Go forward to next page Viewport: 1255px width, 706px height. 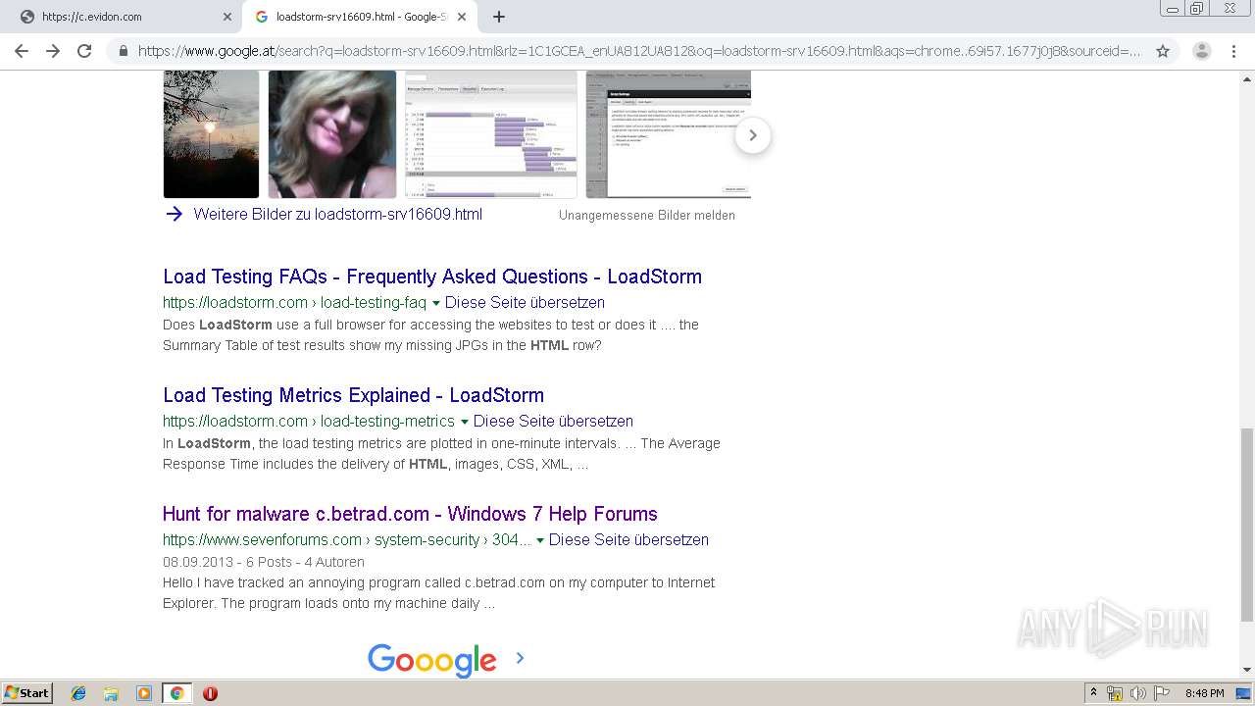click(x=53, y=51)
